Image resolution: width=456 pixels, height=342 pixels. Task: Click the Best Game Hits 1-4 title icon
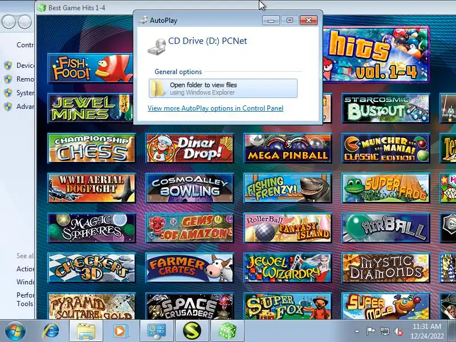(42, 7)
